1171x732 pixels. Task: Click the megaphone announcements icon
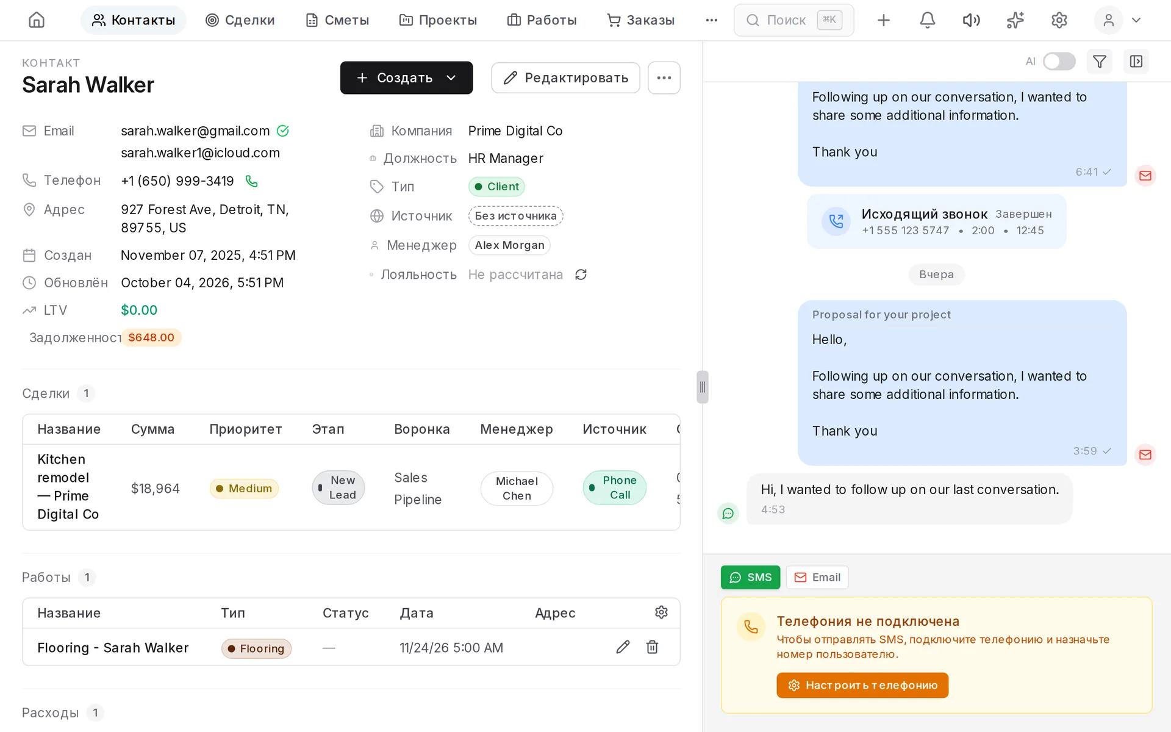tap(971, 20)
